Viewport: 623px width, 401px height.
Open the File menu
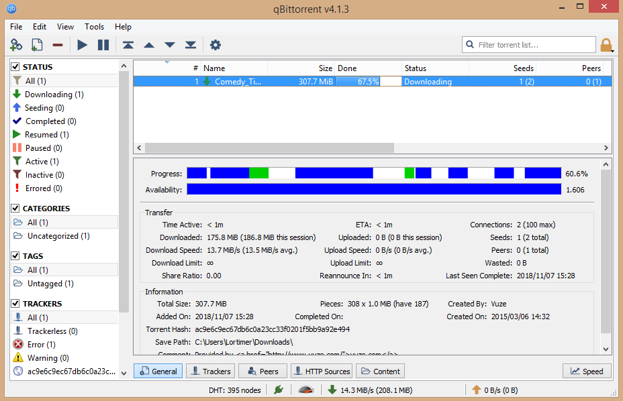pyautogui.click(x=16, y=27)
